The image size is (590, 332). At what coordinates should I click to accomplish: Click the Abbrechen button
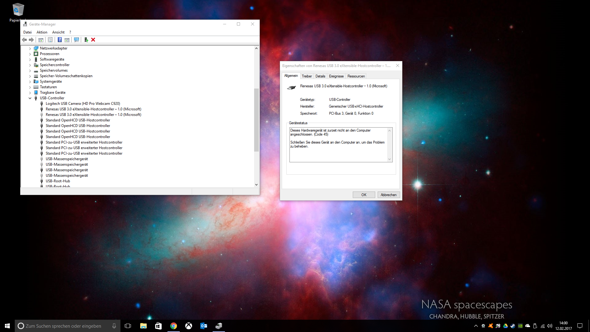pyautogui.click(x=388, y=195)
